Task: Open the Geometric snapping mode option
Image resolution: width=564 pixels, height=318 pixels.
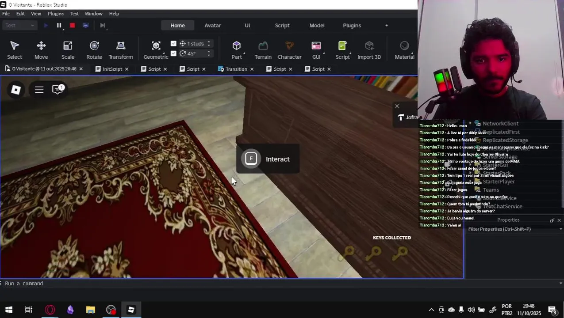Action: coord(156,50)
